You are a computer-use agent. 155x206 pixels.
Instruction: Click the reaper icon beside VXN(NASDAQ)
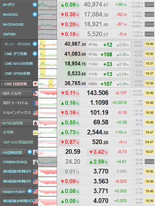pos(35,162)
